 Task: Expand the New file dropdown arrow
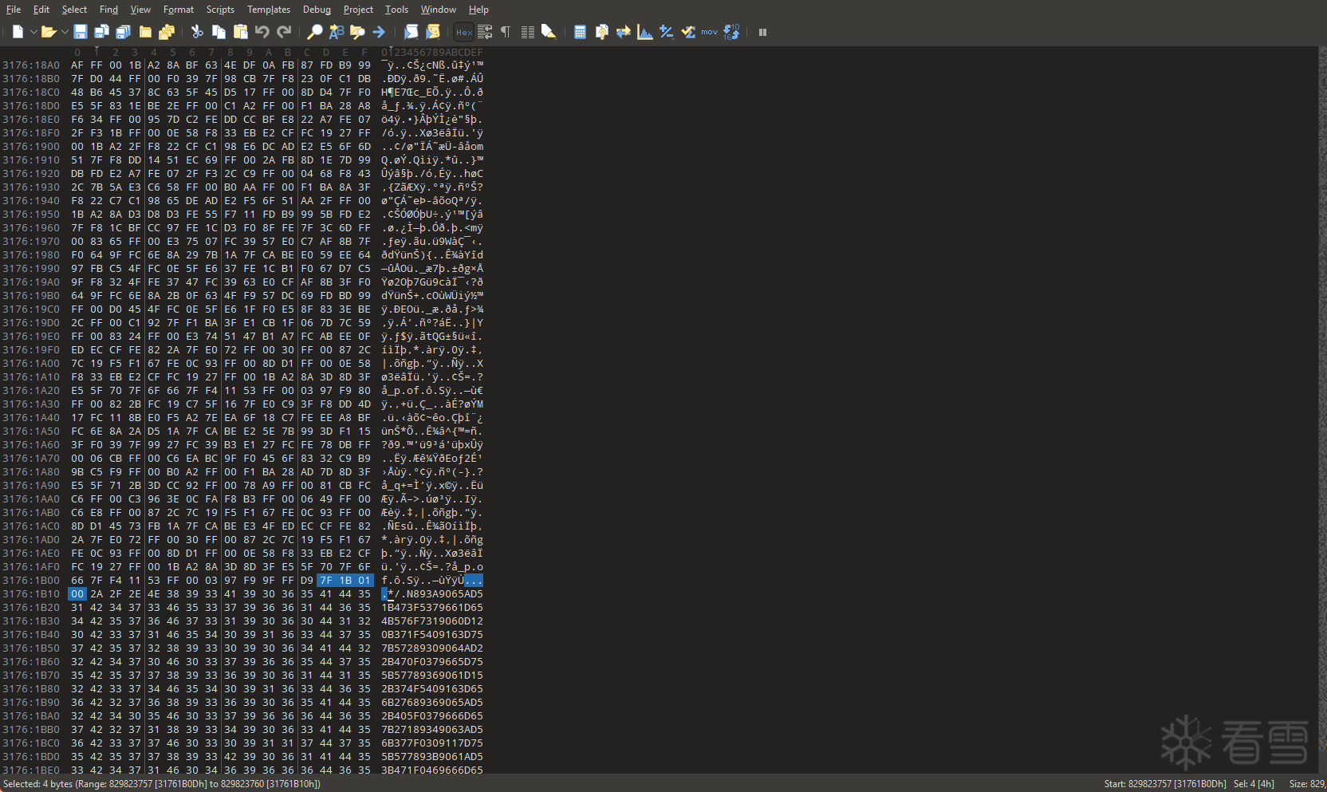pyautogui.click(x=33, y=32)
